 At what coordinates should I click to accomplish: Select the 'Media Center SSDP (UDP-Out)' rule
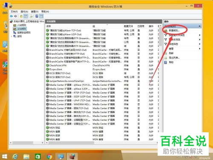(x=70, y=96)
